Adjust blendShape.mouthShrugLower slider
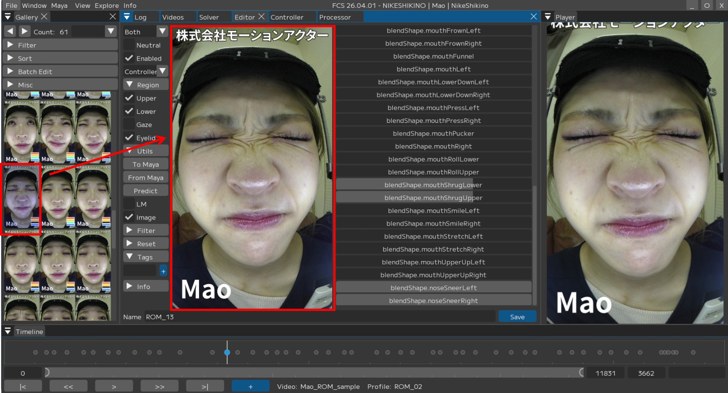The height and width of the screenshot is (393, 728). pos(433,185)
